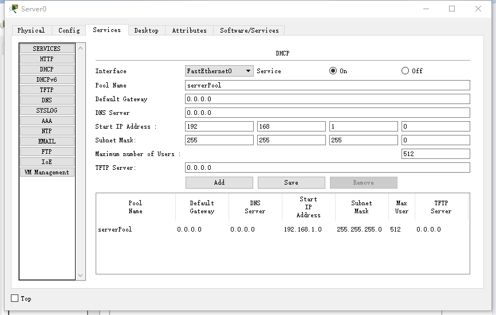Switch to the Desktop tab
Viewport: 496px width, 315px height.
[146, 30]
